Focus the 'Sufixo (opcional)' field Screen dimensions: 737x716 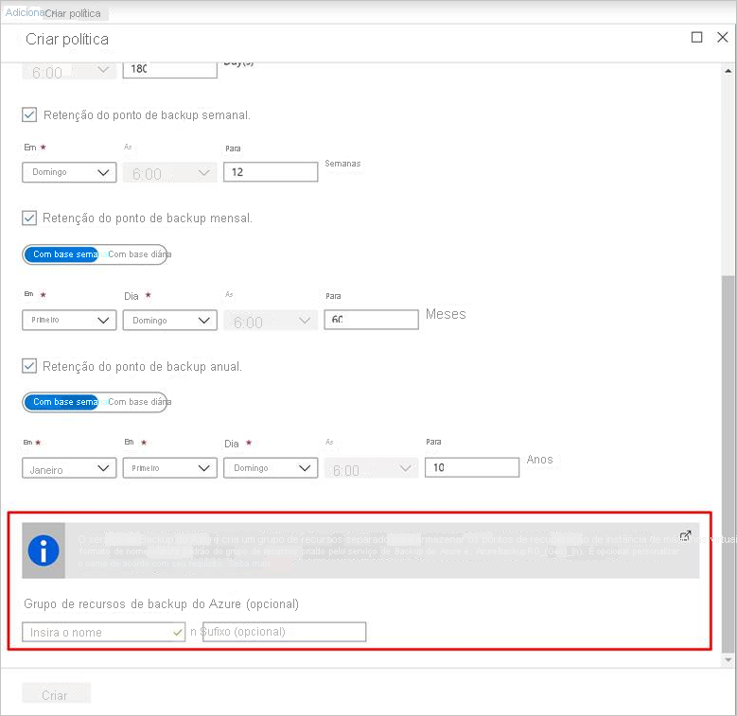coord(284,632)
